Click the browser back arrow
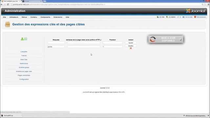The image size is (210, 118). pyautogui.click(x=2, y=4)
